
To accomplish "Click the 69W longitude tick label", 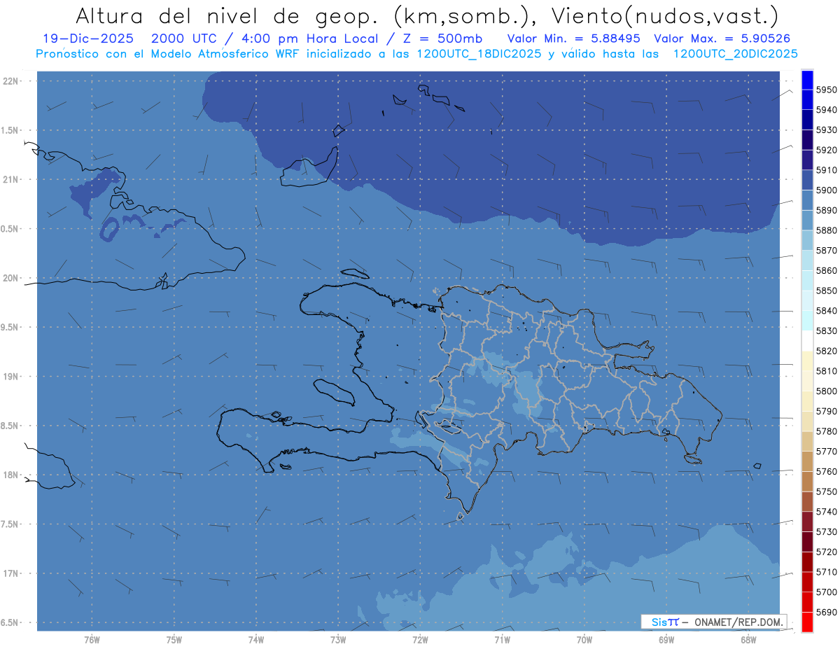I will [x=666, y=639].
